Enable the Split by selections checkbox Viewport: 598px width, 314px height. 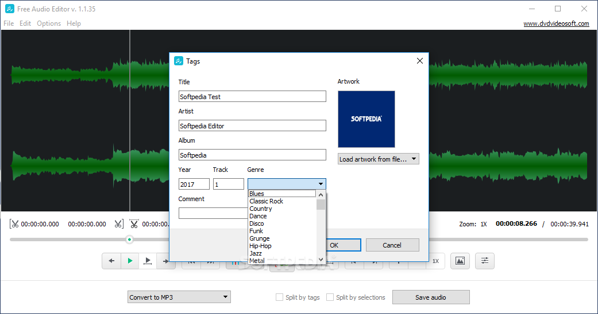coord(330,297)
